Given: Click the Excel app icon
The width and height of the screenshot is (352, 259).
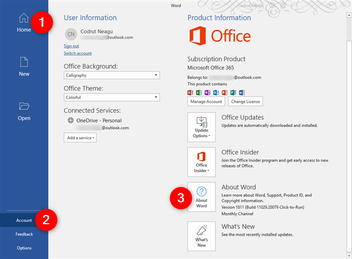Looking at the screenshot, I should coord(199,92).
